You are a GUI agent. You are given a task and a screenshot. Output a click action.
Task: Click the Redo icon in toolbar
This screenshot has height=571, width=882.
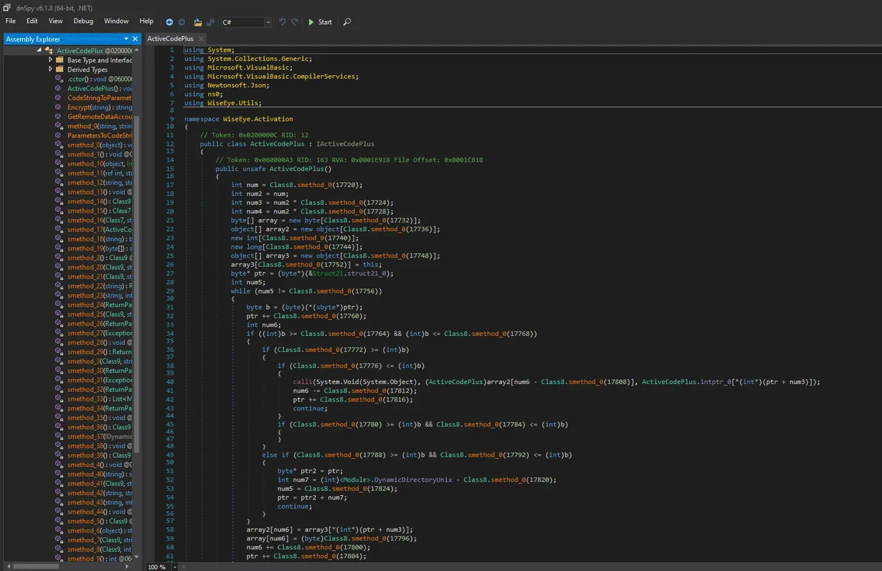[x=294, y=22]
